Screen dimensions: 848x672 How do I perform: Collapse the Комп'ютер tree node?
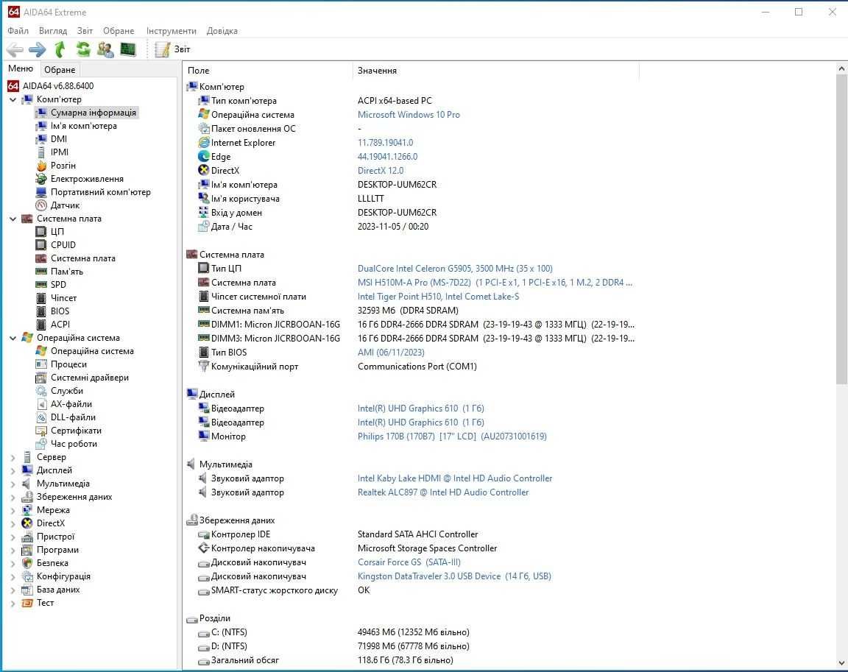[x=13, y=99]
